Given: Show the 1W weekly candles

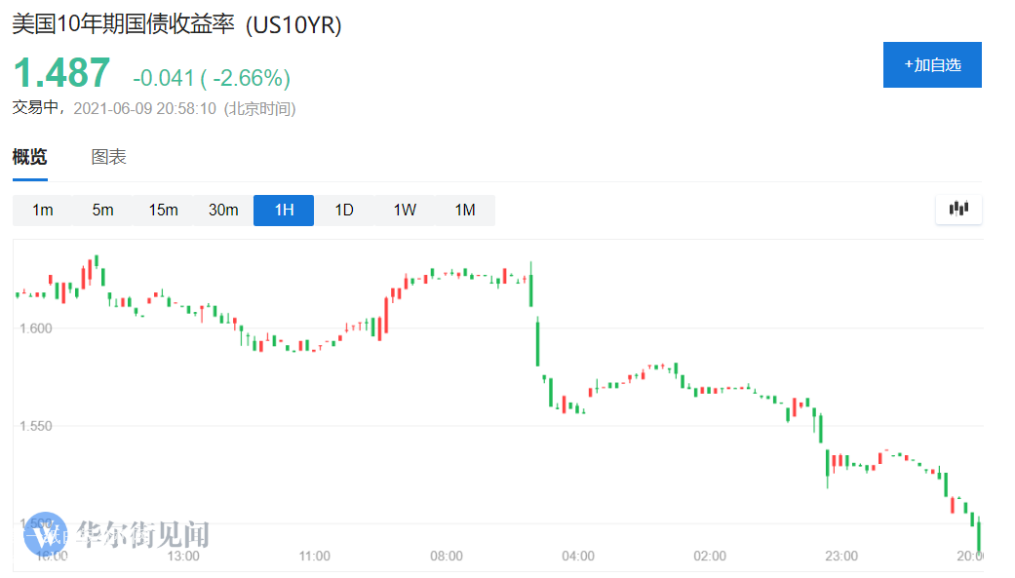Looking at the screenshot, I should click(405, 211).
